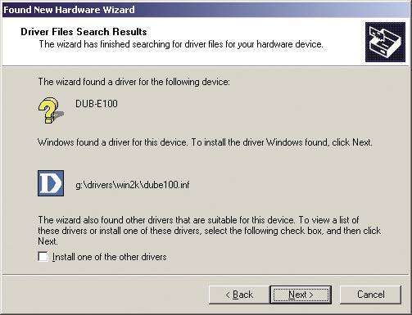Enable Install one of the other drivers checkbox
The height and width of the screenshot is (315, 412).
click(x=43, y=257)
